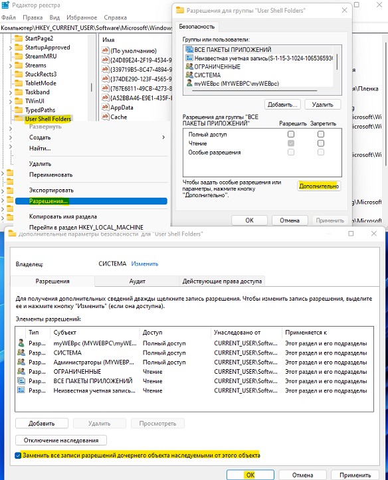Click the StartPage2 folder icon
This screenshot has height=480, width=388.
pos(19,39)
